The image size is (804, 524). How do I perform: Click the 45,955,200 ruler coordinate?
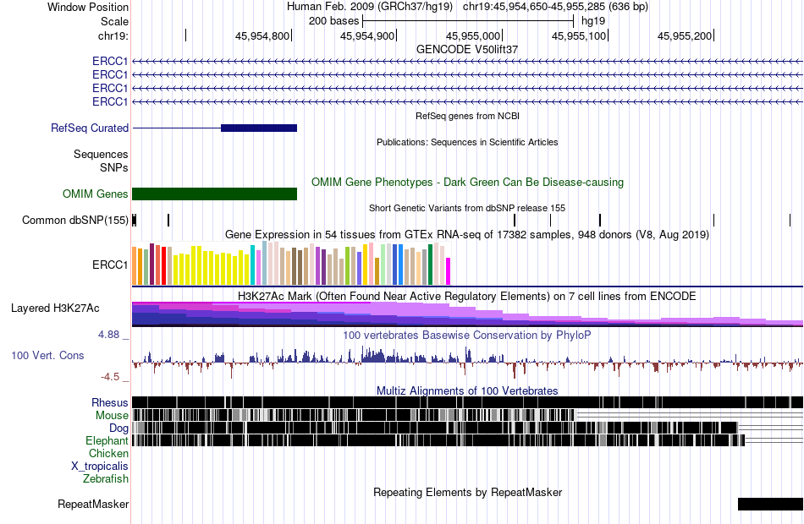tap(685, 35)
